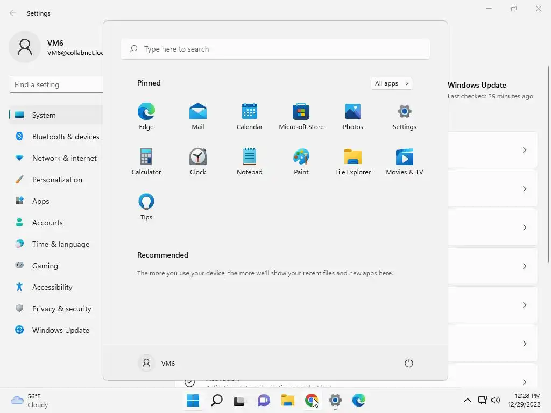Launch Notepad from pinned apps

250,161
